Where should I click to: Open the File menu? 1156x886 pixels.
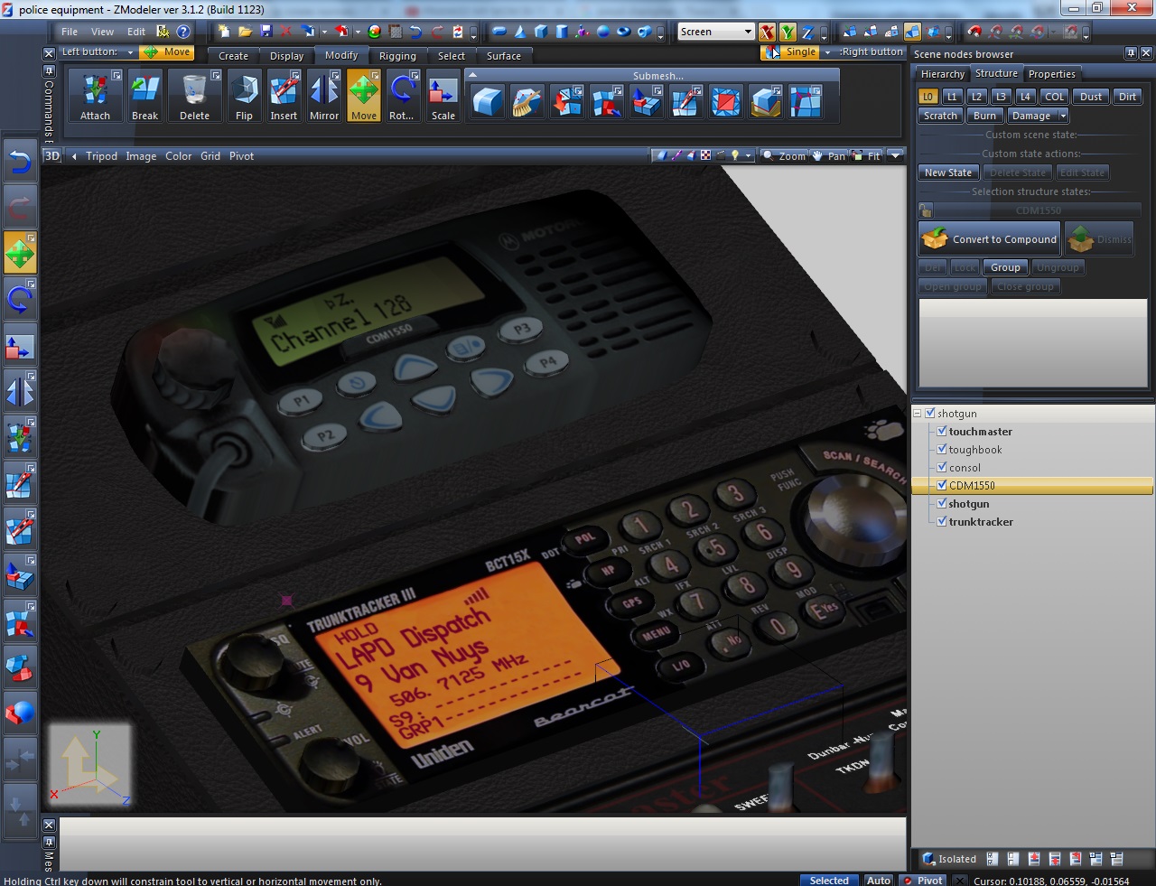coord(70,32)
